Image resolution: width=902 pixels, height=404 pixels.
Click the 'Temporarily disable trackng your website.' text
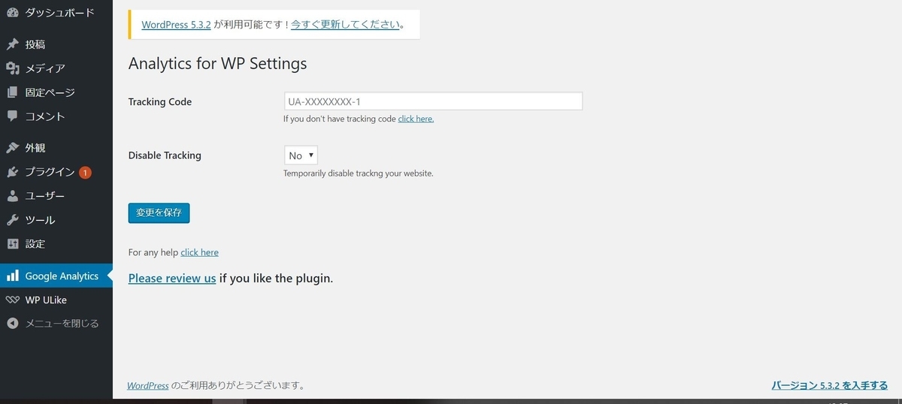[x=359, y=173]
